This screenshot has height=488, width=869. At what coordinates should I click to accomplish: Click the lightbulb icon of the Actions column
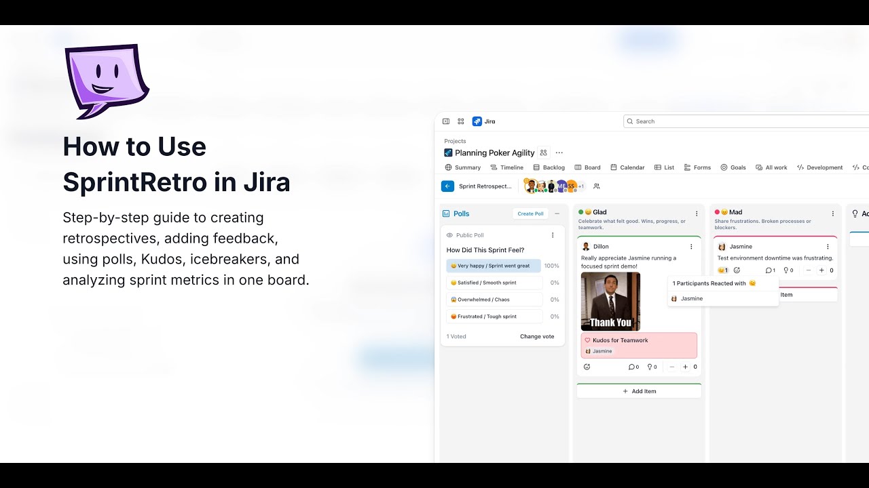tap(855, 213)
